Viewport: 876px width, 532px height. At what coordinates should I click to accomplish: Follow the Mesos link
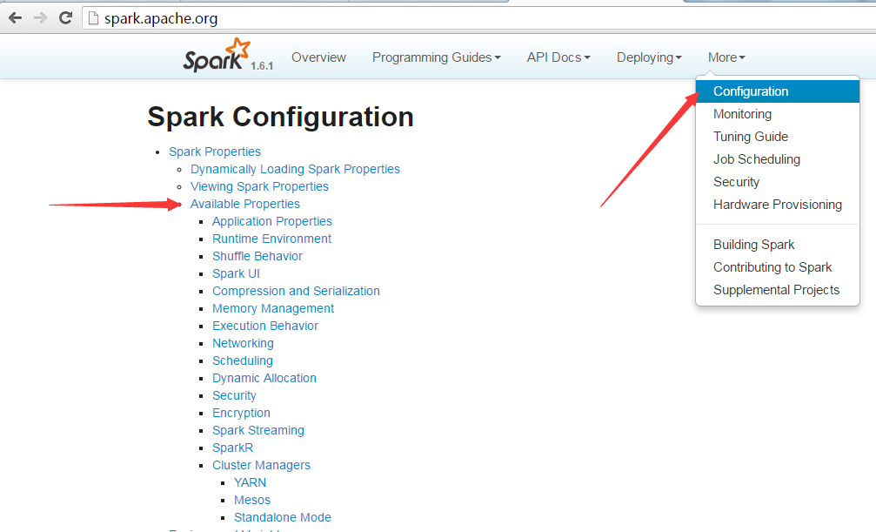(252, 500)
